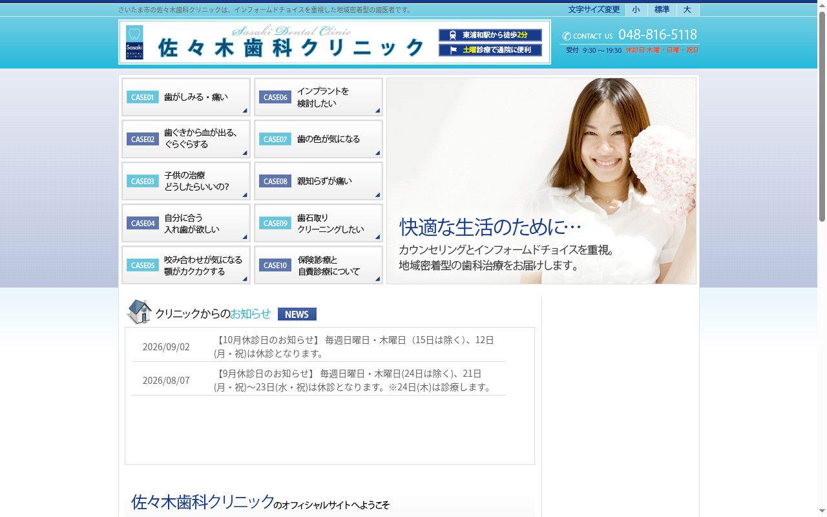Click the 佐々木歯科クリニック header banner title
The image size is (827, 517).
tap(291, 47)
